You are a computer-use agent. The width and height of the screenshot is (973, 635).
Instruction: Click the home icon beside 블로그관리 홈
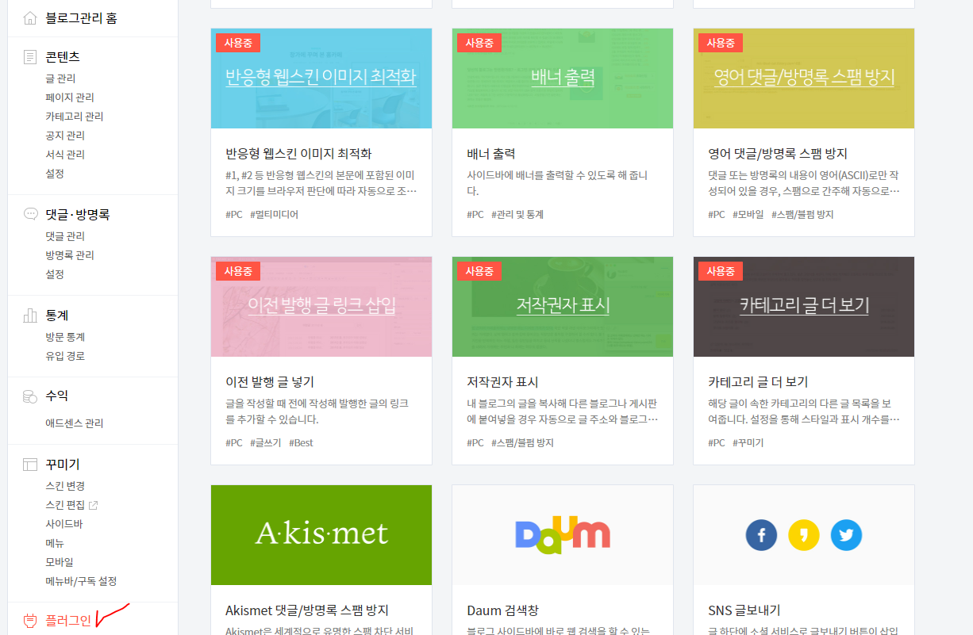(30, 17)
